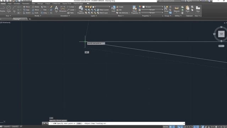Click the Insert block icon
Screen dimensions: 227x128
click(113, 9)
